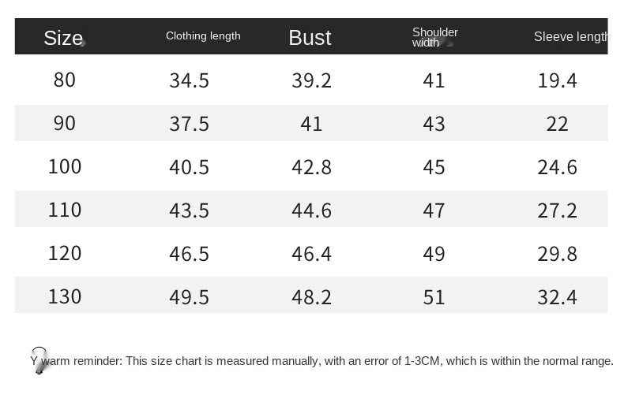624x402 pixels.
Task: Click the Clothing length column header
Action: [203, 35]
